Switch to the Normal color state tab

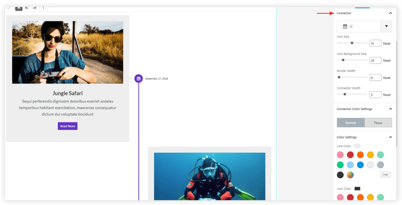pyautogui.click(x=351, y=123)
